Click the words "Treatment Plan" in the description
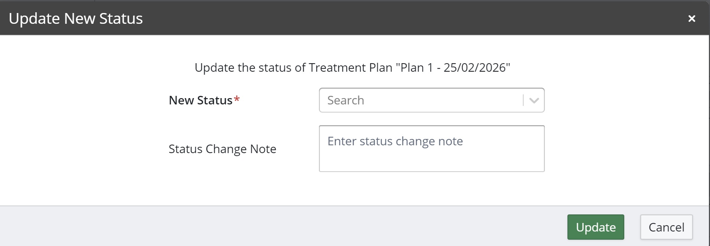Screen dimensions: 710x246 [x=350, y=68]
